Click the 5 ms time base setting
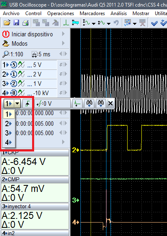This screenshot has height=236, width=167. (x=41, y=54)
